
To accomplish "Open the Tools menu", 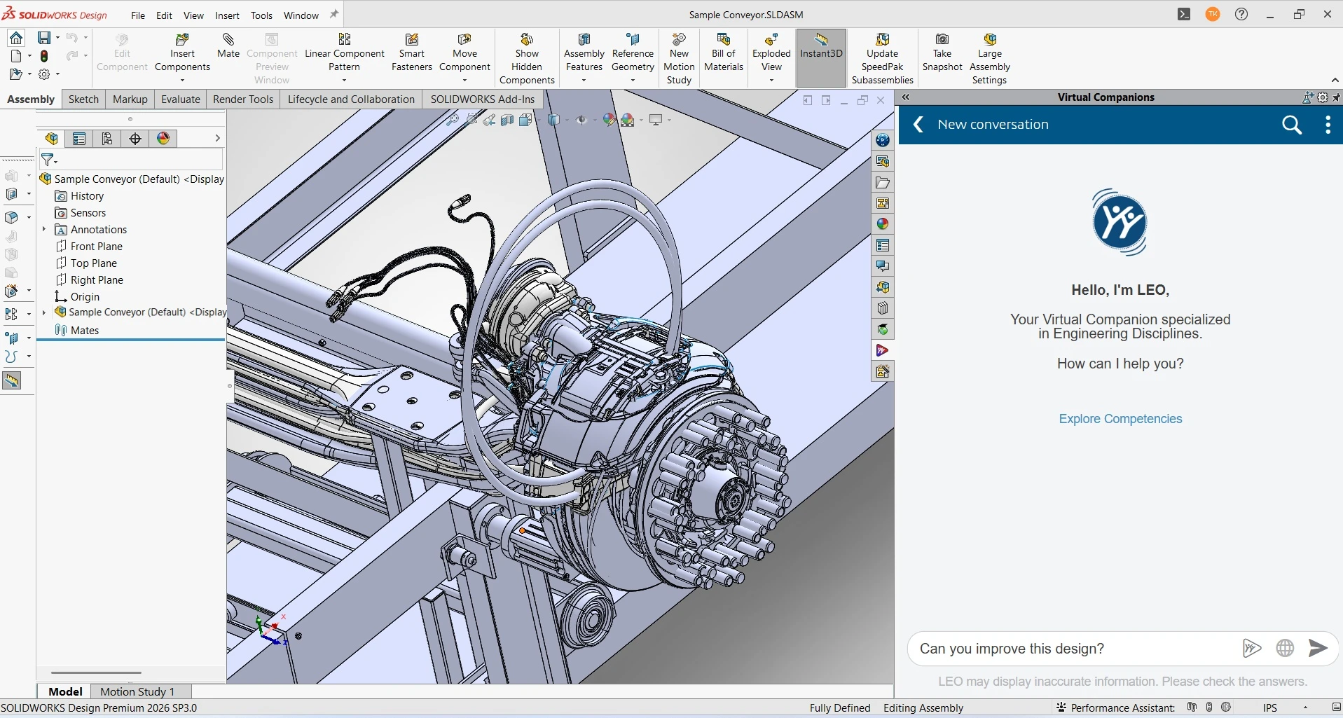I will [261, 15].
